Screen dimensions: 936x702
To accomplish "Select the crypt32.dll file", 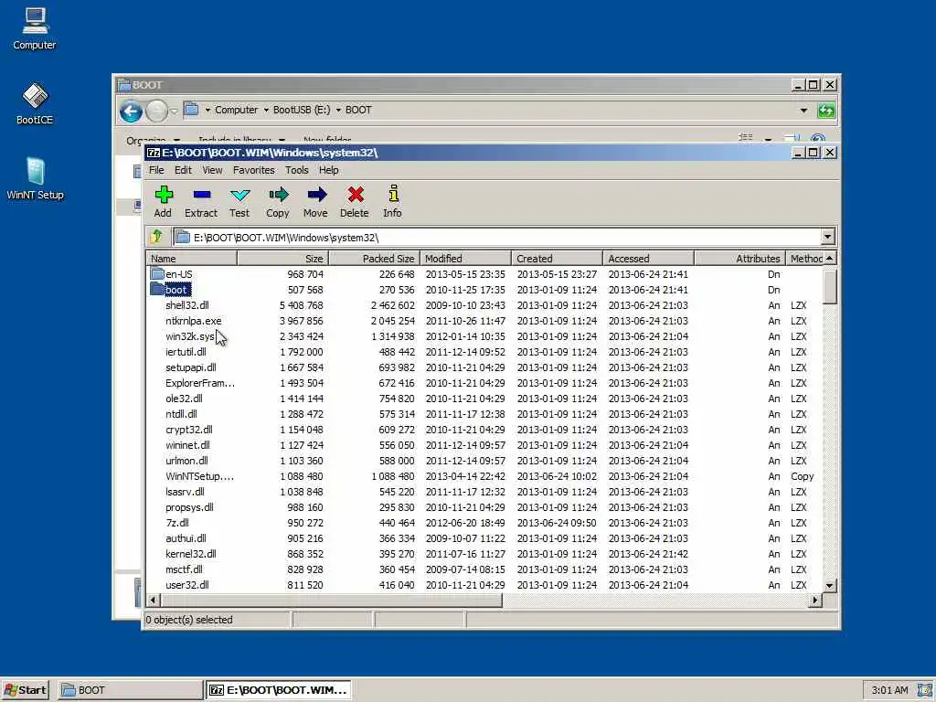I will pos(188,430).
